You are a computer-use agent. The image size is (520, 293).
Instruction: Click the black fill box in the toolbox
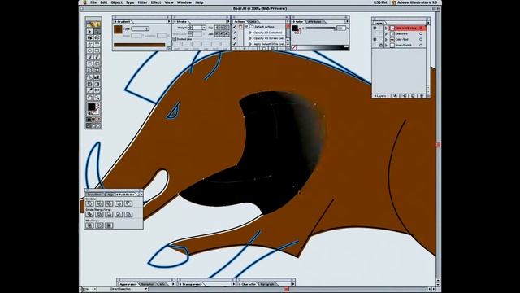91,107
